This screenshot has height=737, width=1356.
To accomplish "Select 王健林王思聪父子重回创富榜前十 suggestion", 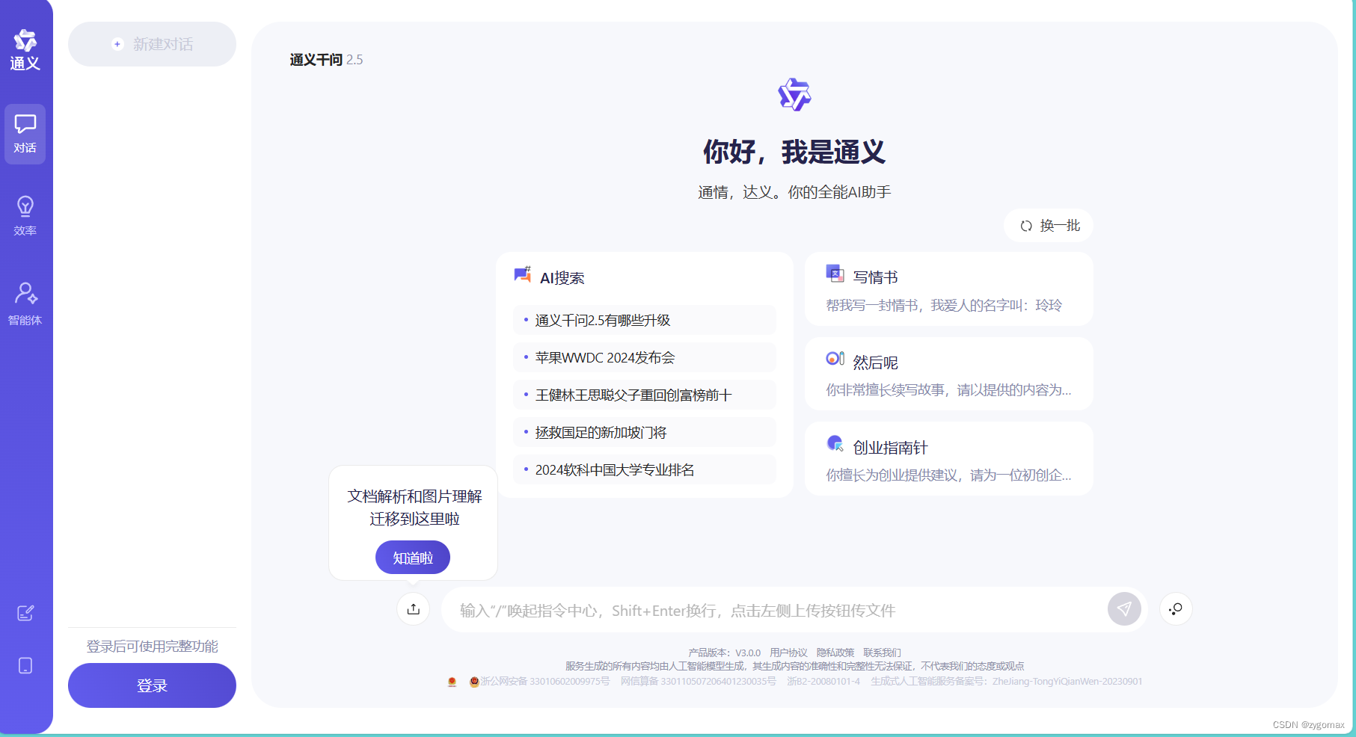I will (645, 395).
